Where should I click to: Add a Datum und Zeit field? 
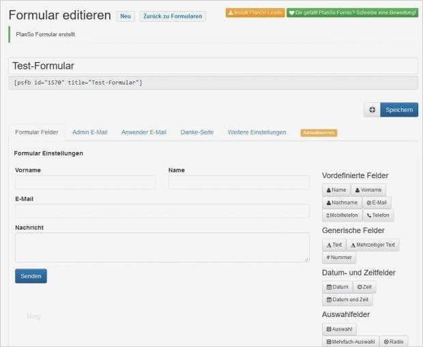[x=347, y=299]
